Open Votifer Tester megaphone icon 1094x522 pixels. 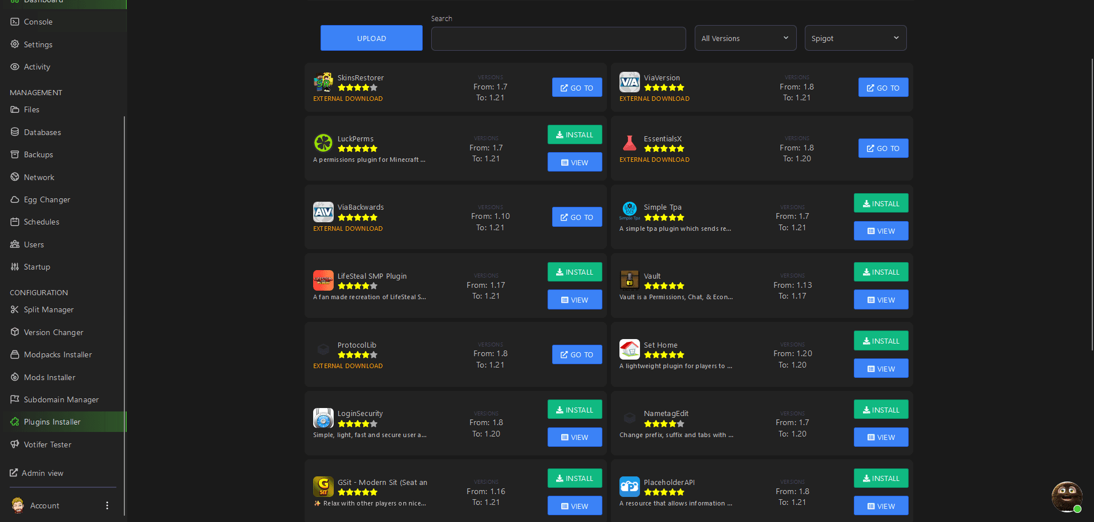click(15, 444)
